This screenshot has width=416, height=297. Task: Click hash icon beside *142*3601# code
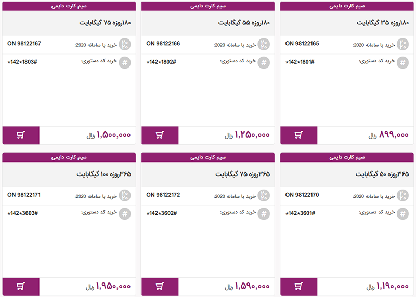pos(402,214)
